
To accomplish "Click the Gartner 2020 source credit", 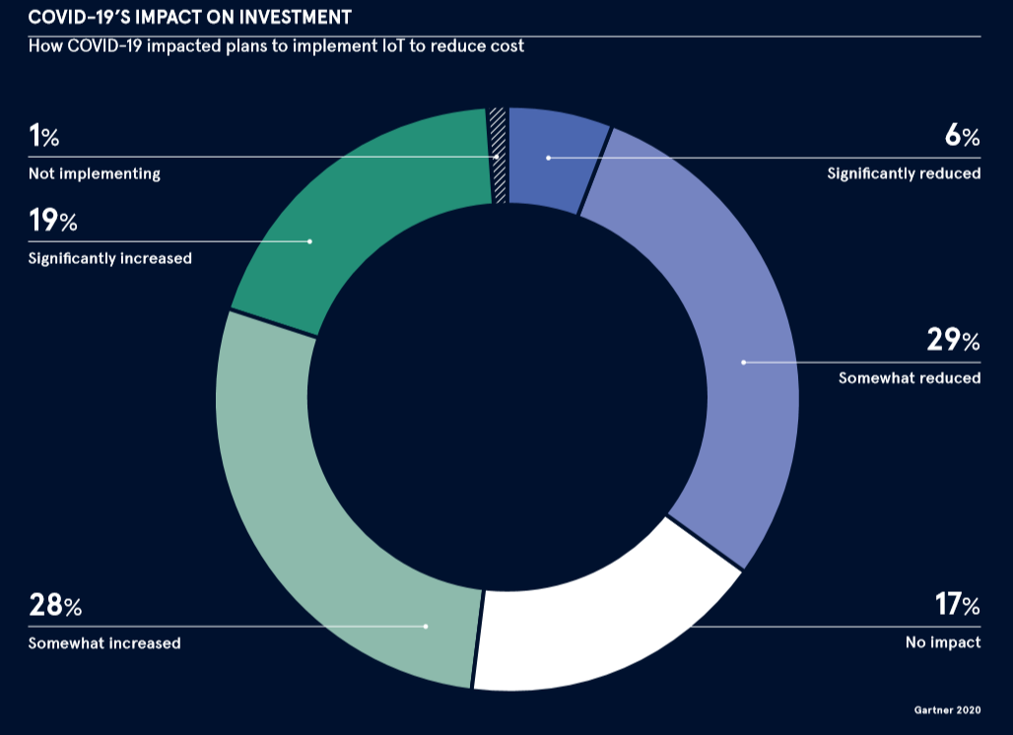I will tap(947, 708).
